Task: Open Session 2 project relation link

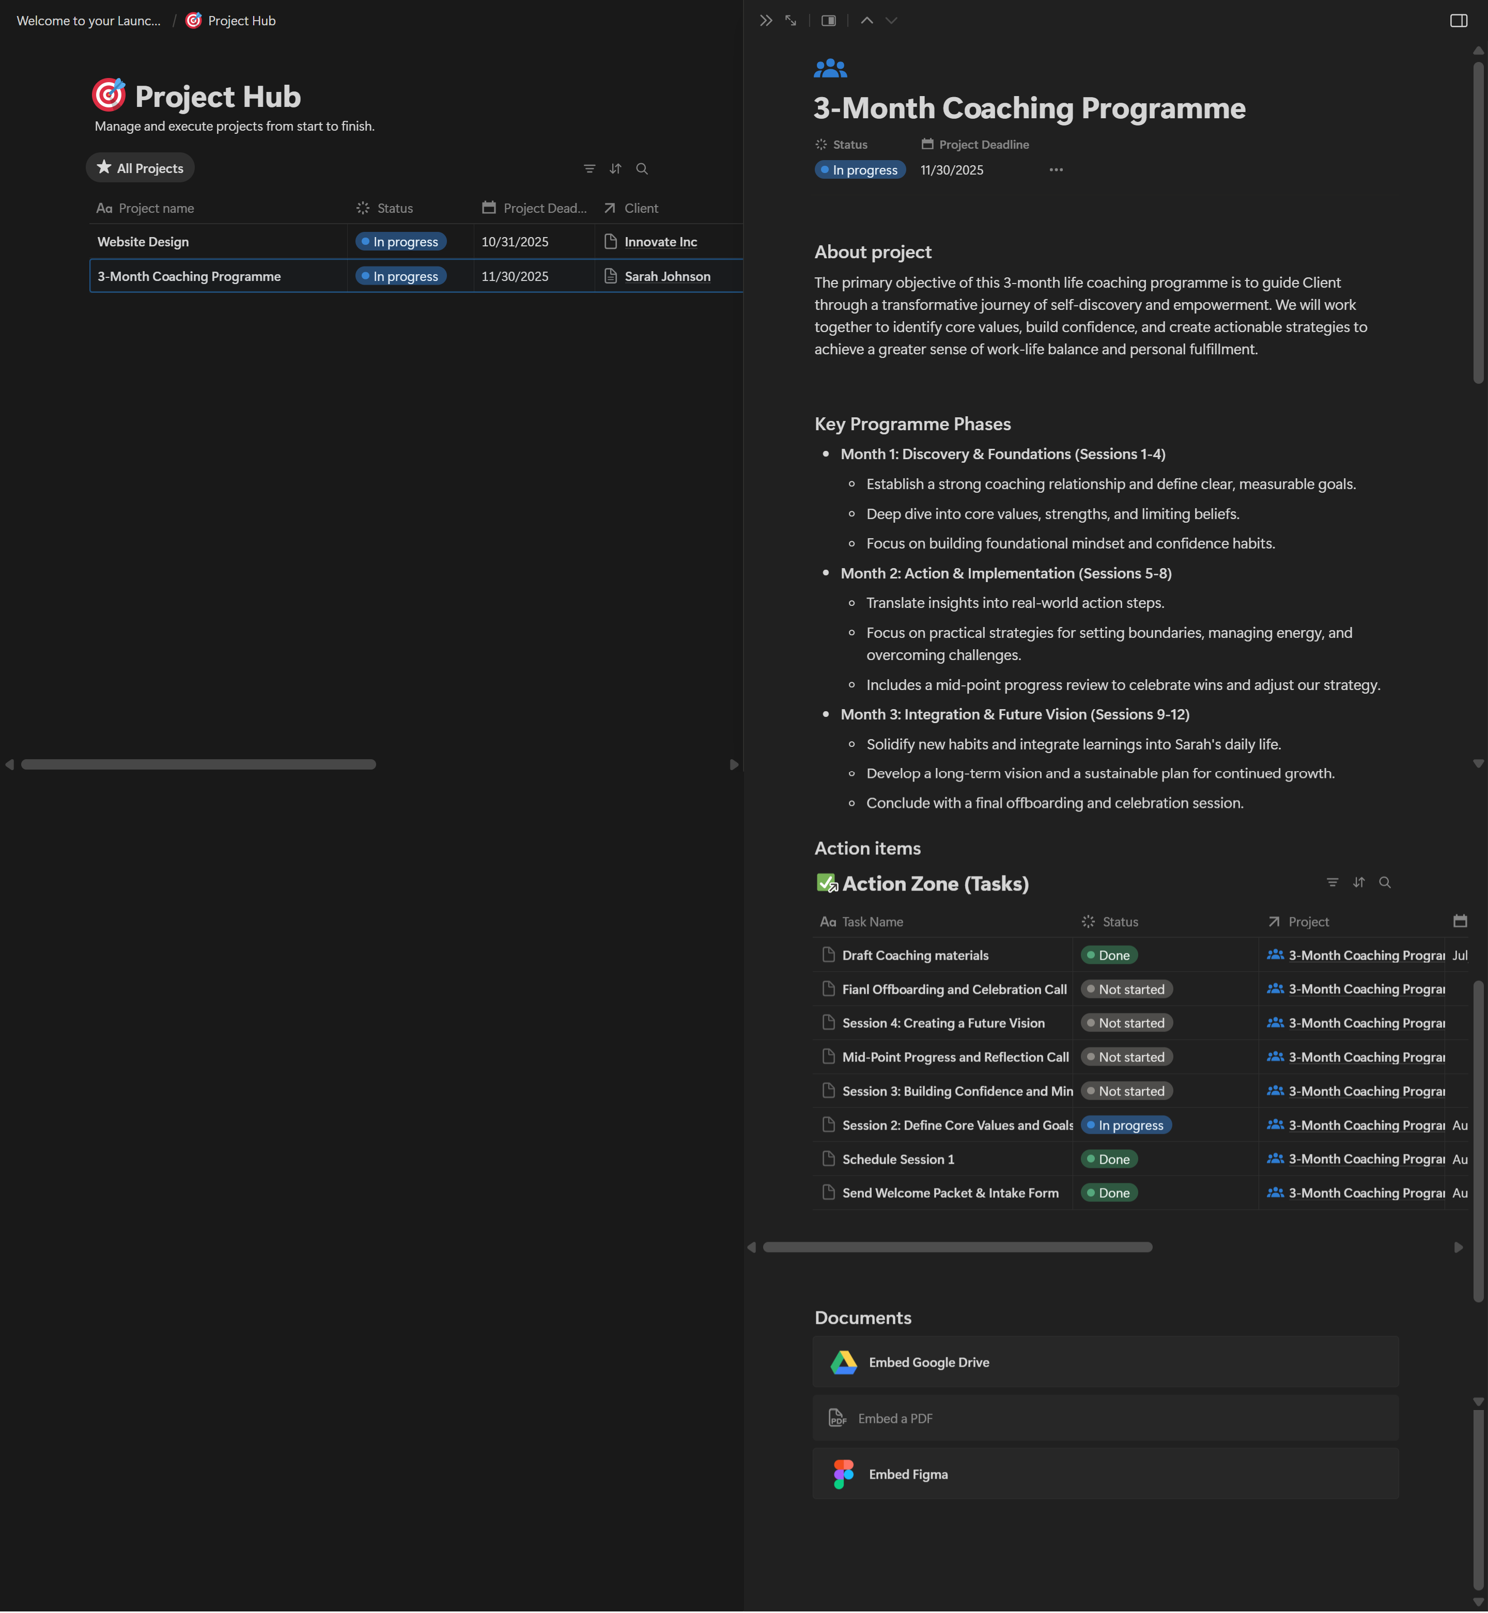Action: pyautogui.click(x=1356, y=1125)
